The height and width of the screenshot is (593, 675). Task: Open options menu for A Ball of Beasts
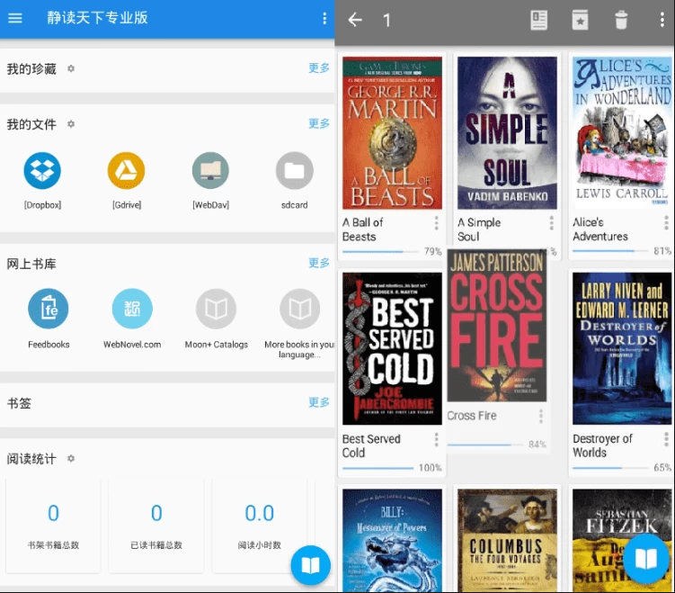click(437, 223)
